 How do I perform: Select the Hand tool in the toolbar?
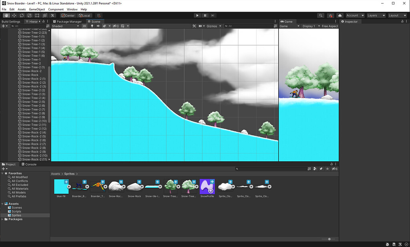point(6,15)
